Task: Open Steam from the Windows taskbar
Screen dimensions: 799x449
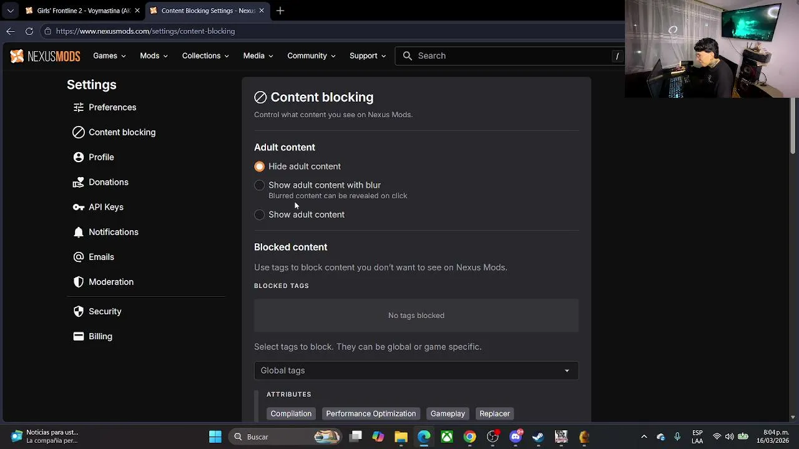Action: pos(538,437)
